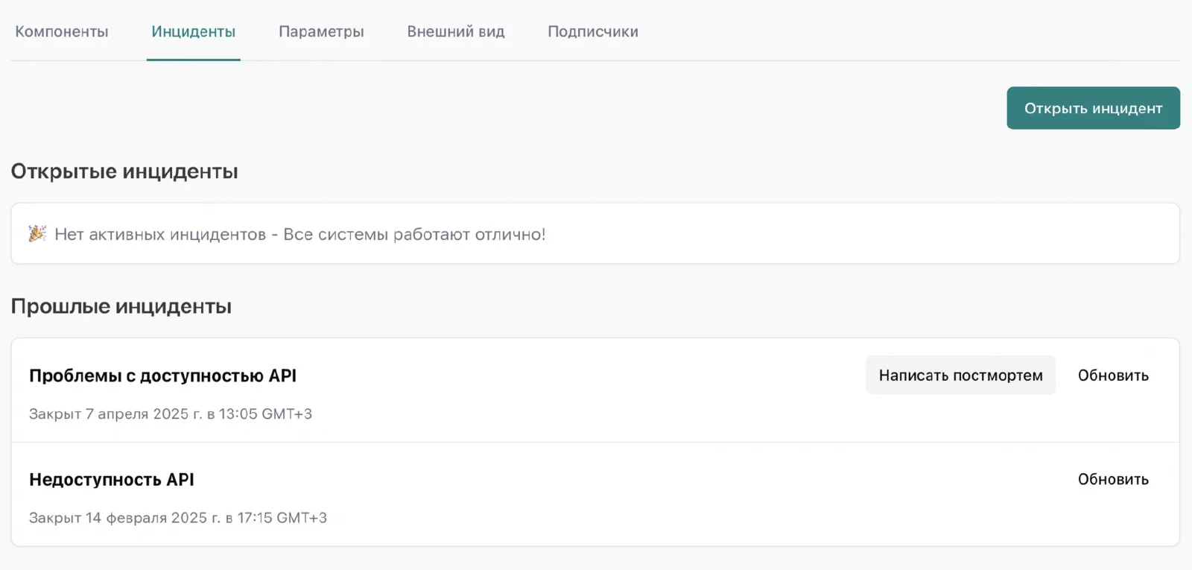Screen dimensions: 1192x570
Task: Click the Открыть инцидент button
Action: click(x=1093, y=108)
